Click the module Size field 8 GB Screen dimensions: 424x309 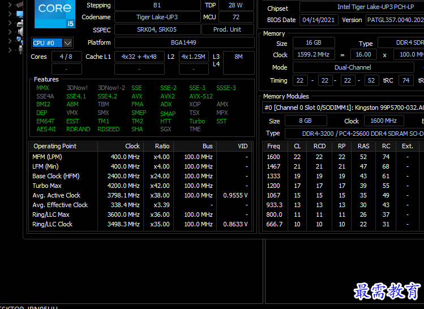point(306,121)
